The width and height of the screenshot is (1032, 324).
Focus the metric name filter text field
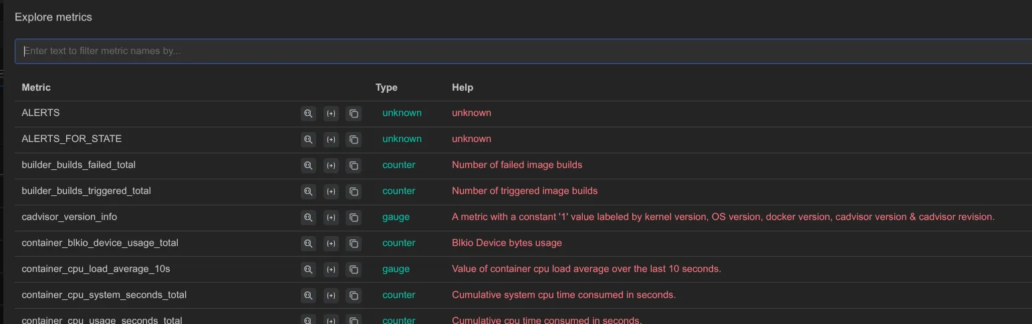523,51
